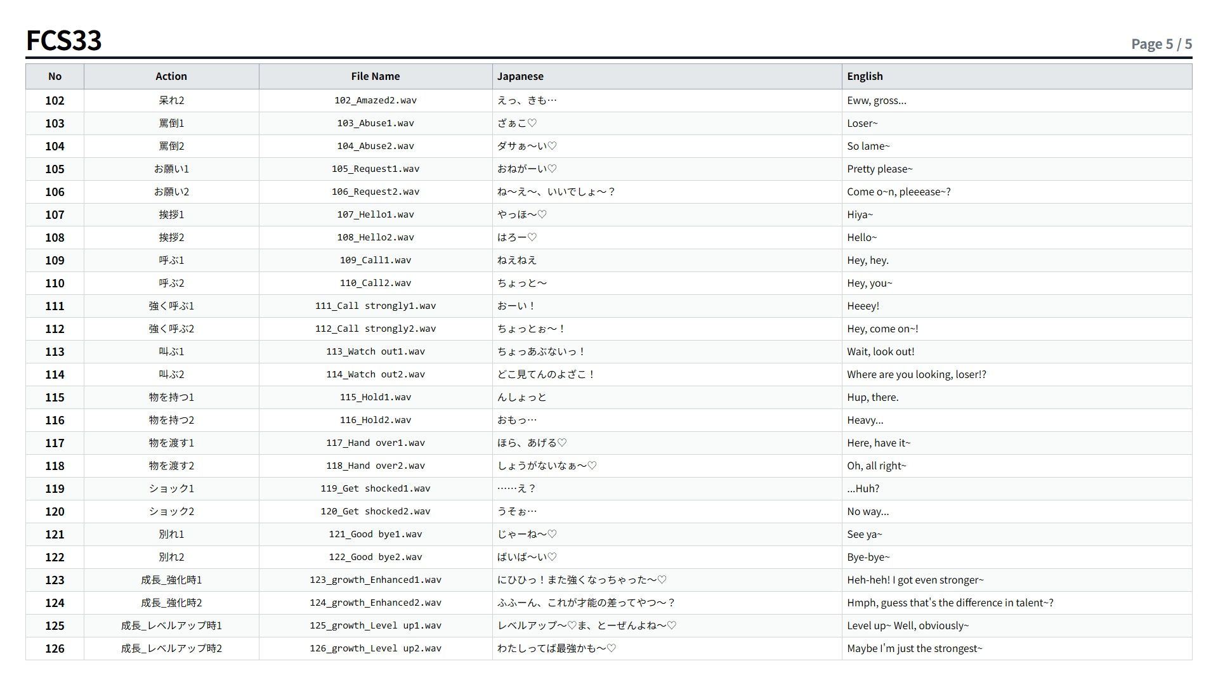This screenshot has height=685, width=1218.
Task: Click file name 105_Request1.wav
Action: [376, 169]
